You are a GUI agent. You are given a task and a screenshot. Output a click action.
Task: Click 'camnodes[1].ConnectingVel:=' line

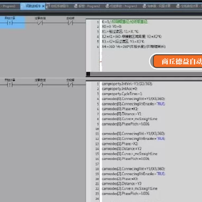point(133,134)
